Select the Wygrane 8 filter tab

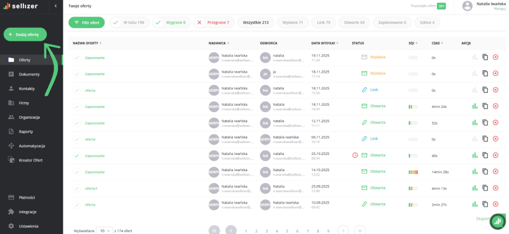click(x=170, y=23)
